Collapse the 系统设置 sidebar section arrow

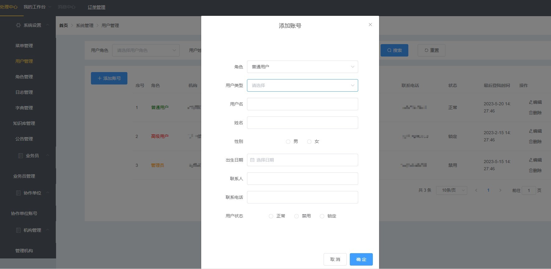point(48,25)
